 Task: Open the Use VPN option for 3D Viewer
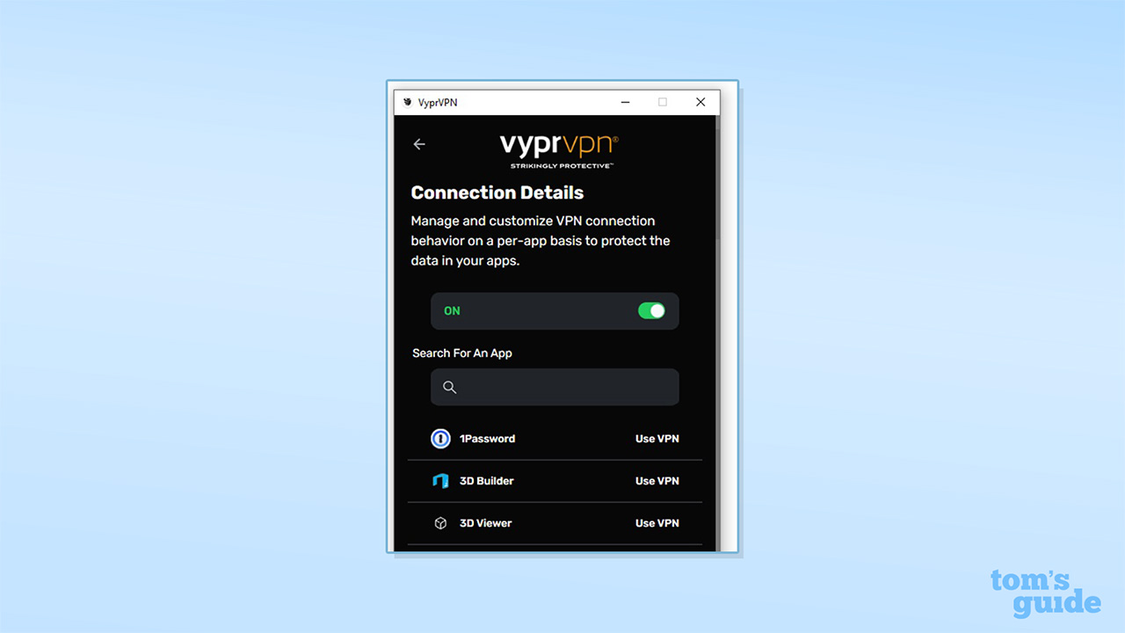pyautogui.click(x=657, y=523)
